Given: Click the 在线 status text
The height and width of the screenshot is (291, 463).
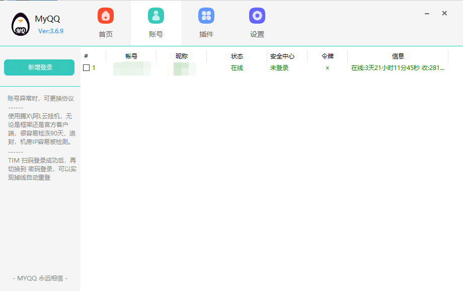Looking at the screenshot, I should [237, 68].
